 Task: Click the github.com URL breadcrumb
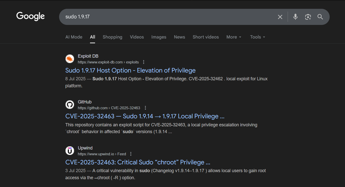click(109, 108)
